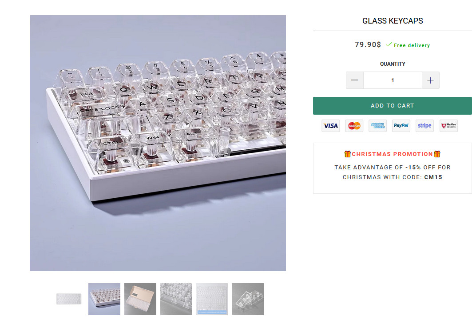Click the green Free delivery checkmark
Screen dimensions: 472x324
click(389, 44)
